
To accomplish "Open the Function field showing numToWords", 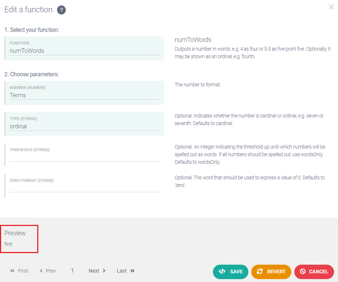I will click(84, 51).
